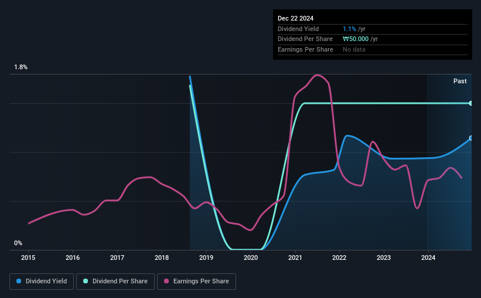
Task: Click the teal Dividend Per Share legend dot
Action: click(x=86, y=281)
